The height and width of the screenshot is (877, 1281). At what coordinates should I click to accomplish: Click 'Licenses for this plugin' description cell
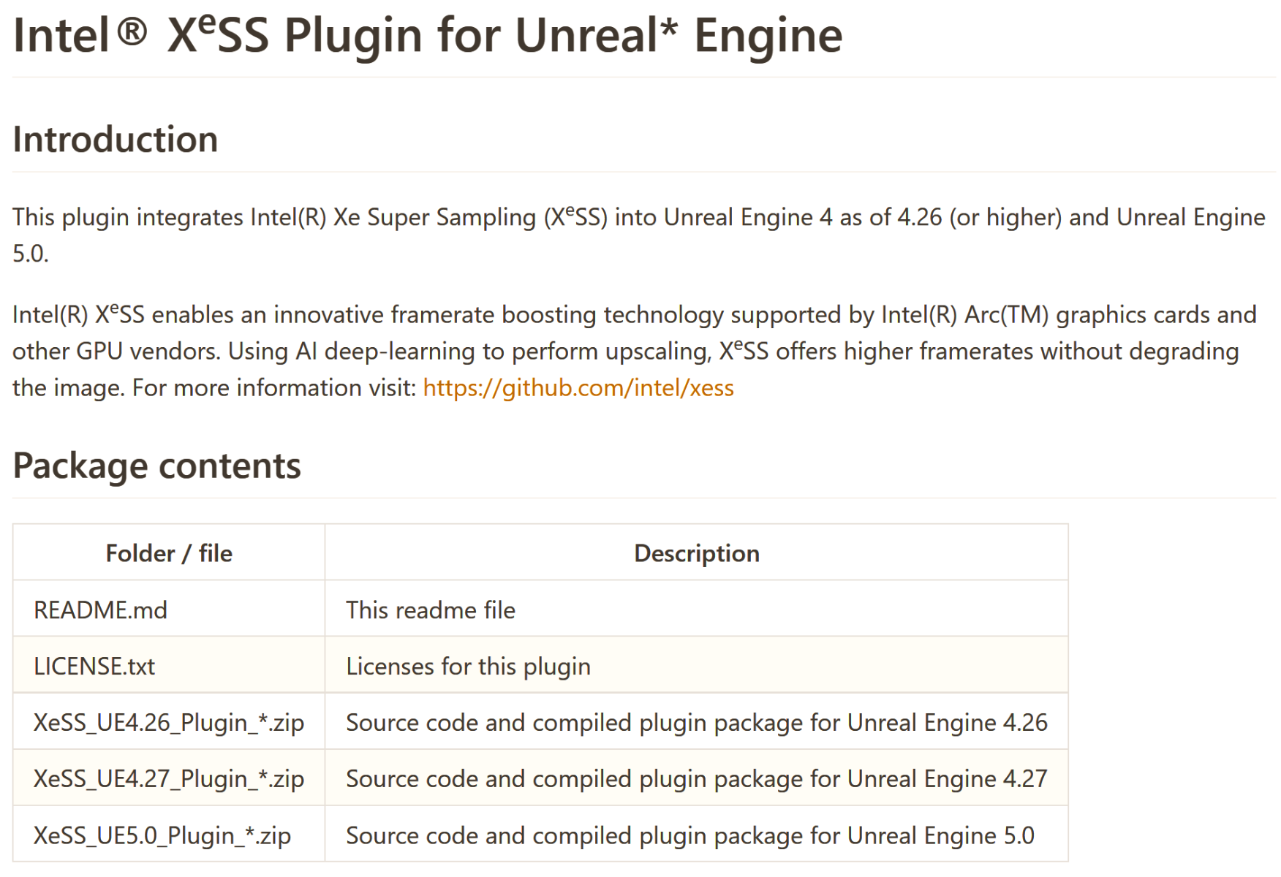(468, 666)
